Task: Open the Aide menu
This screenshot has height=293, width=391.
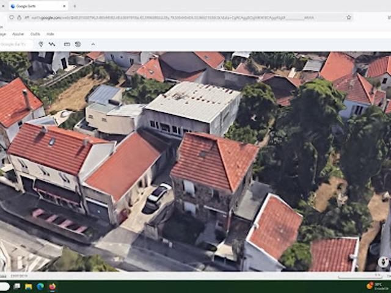Action: pos(50,34)
